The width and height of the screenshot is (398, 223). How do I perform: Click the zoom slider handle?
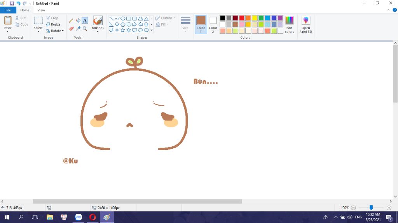371,208
